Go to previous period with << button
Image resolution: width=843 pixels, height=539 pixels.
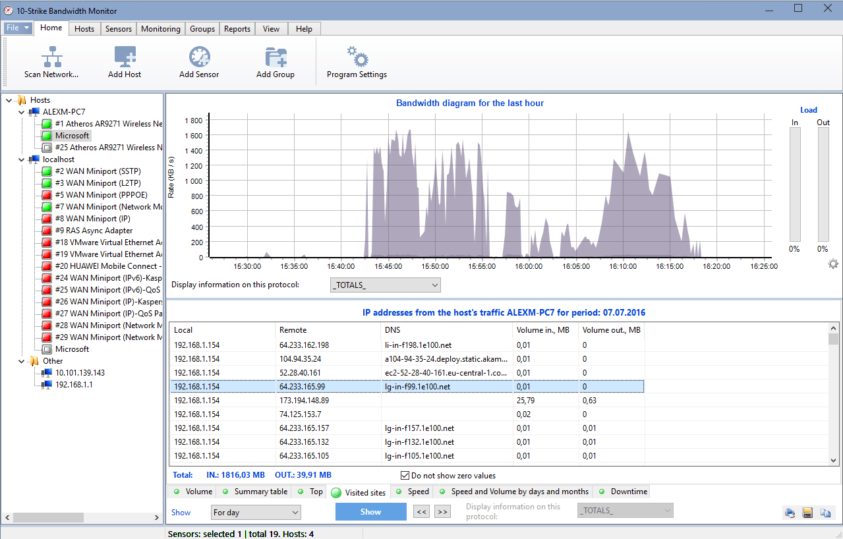(421, 512)
